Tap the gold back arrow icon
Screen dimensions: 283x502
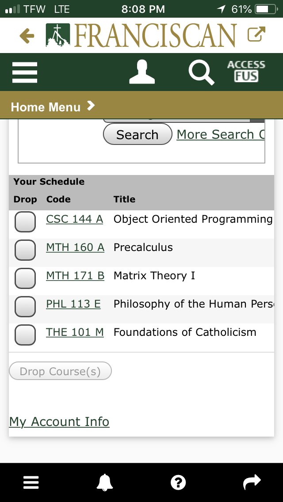[27, 36]
